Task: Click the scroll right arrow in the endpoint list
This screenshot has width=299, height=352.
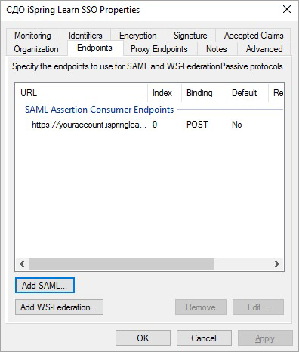Action: (277, 264)
